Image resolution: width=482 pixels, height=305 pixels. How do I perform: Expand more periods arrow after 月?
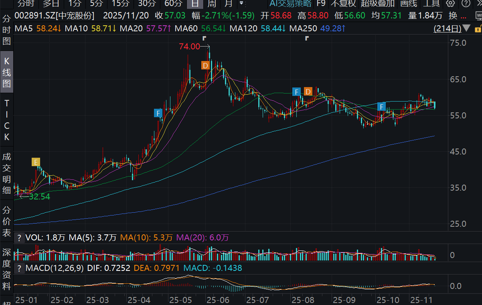241,4
